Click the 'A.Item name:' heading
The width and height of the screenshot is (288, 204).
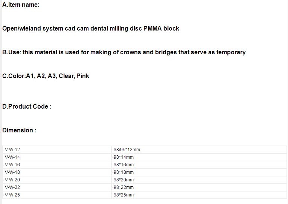point(21,5)
